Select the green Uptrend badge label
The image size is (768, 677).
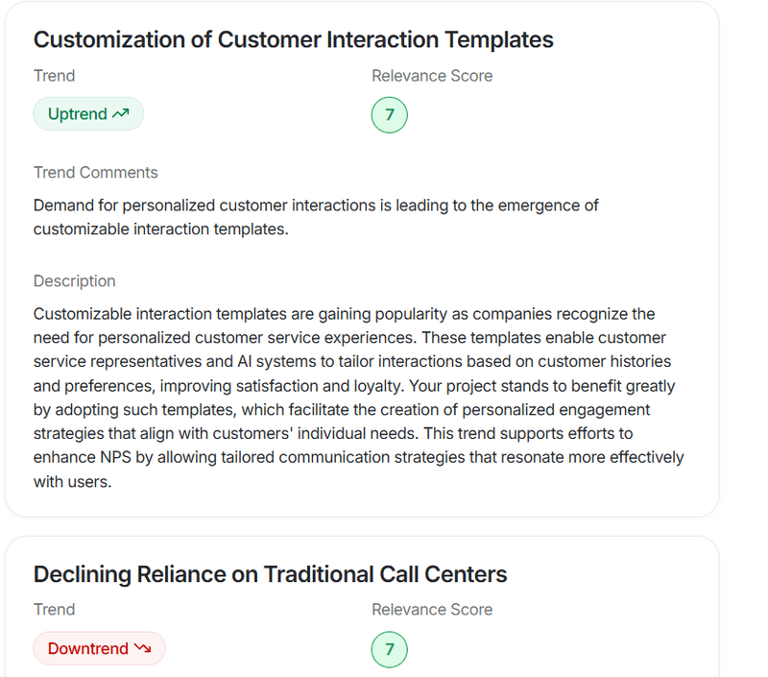pos(78,114)
